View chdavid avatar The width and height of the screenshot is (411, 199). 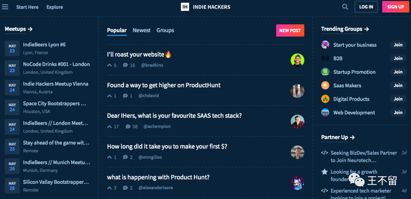(x=298, y=91)
